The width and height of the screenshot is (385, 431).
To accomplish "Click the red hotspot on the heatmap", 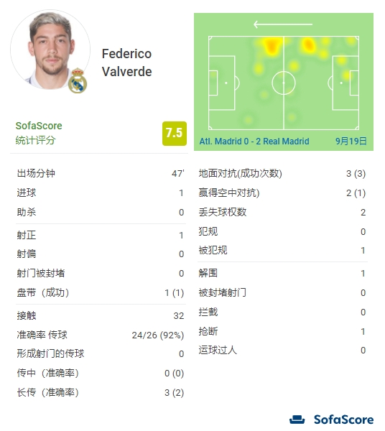I will (272, 46).
